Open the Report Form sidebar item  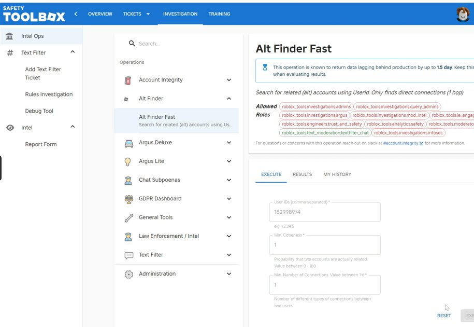click(41, 144)
